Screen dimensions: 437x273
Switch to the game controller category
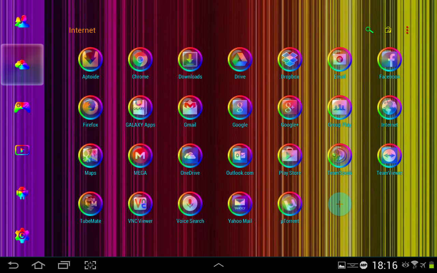click(22, 107)
